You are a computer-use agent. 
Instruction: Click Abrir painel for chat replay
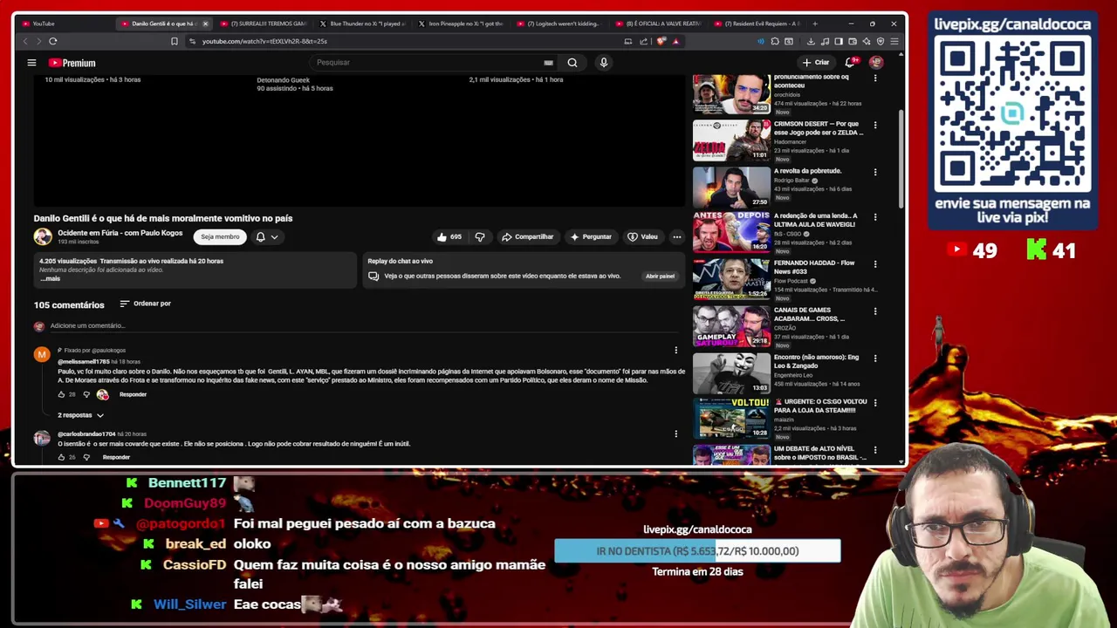click(x=660, y=276)
